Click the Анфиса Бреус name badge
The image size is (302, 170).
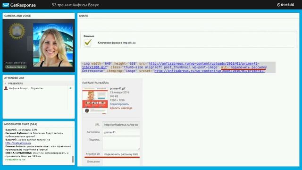[x=16, y=67]
